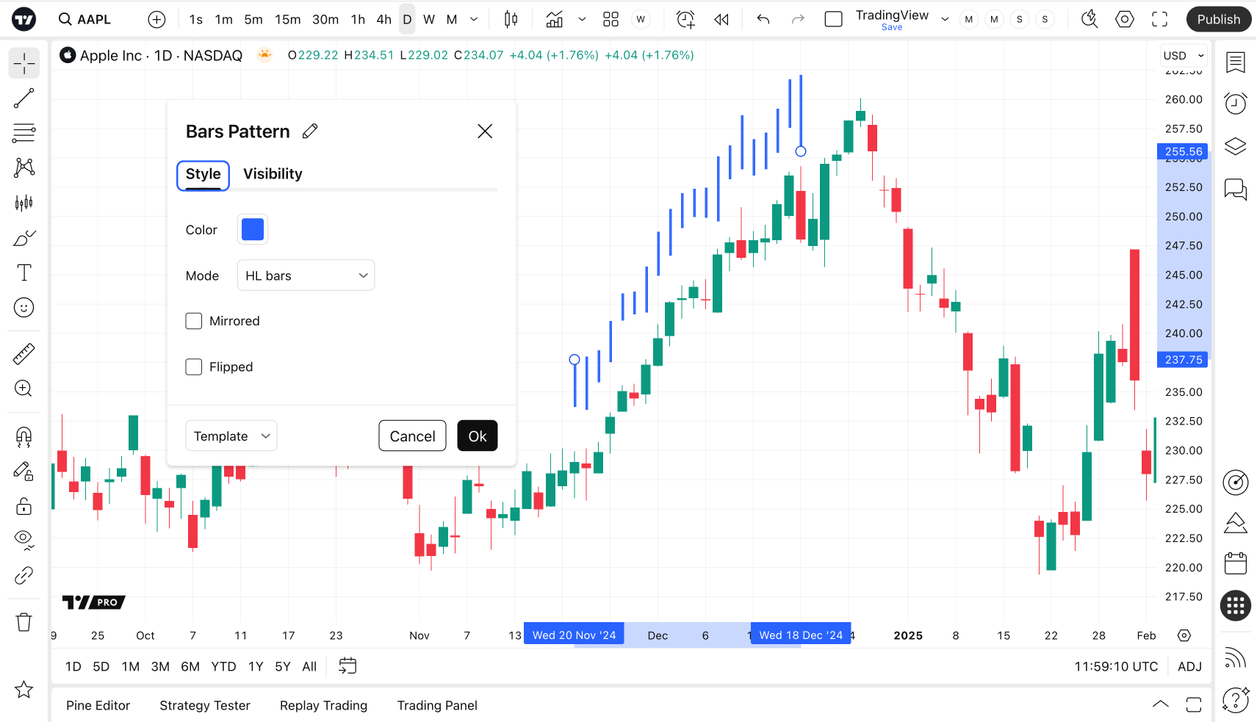
Task: Open the Trading Panel tab
Action: click(437, 705)
